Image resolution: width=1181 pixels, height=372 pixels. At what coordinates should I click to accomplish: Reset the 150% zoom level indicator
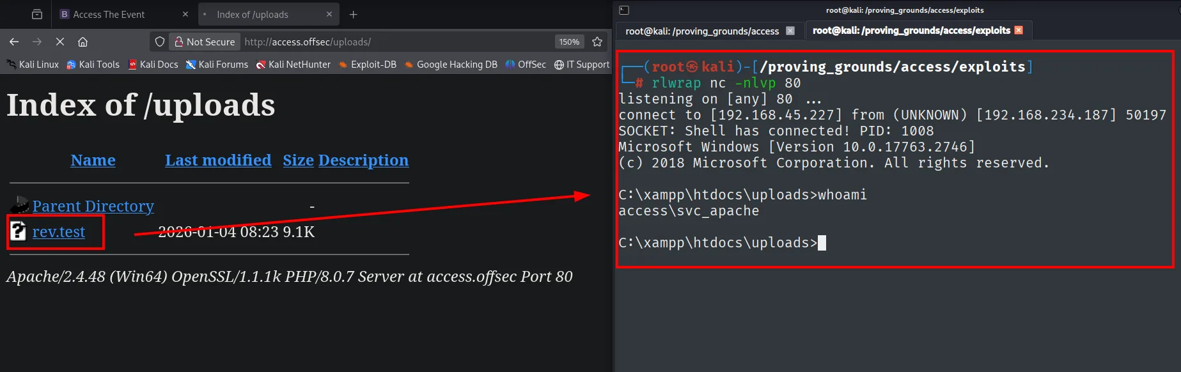pos(569,42)
